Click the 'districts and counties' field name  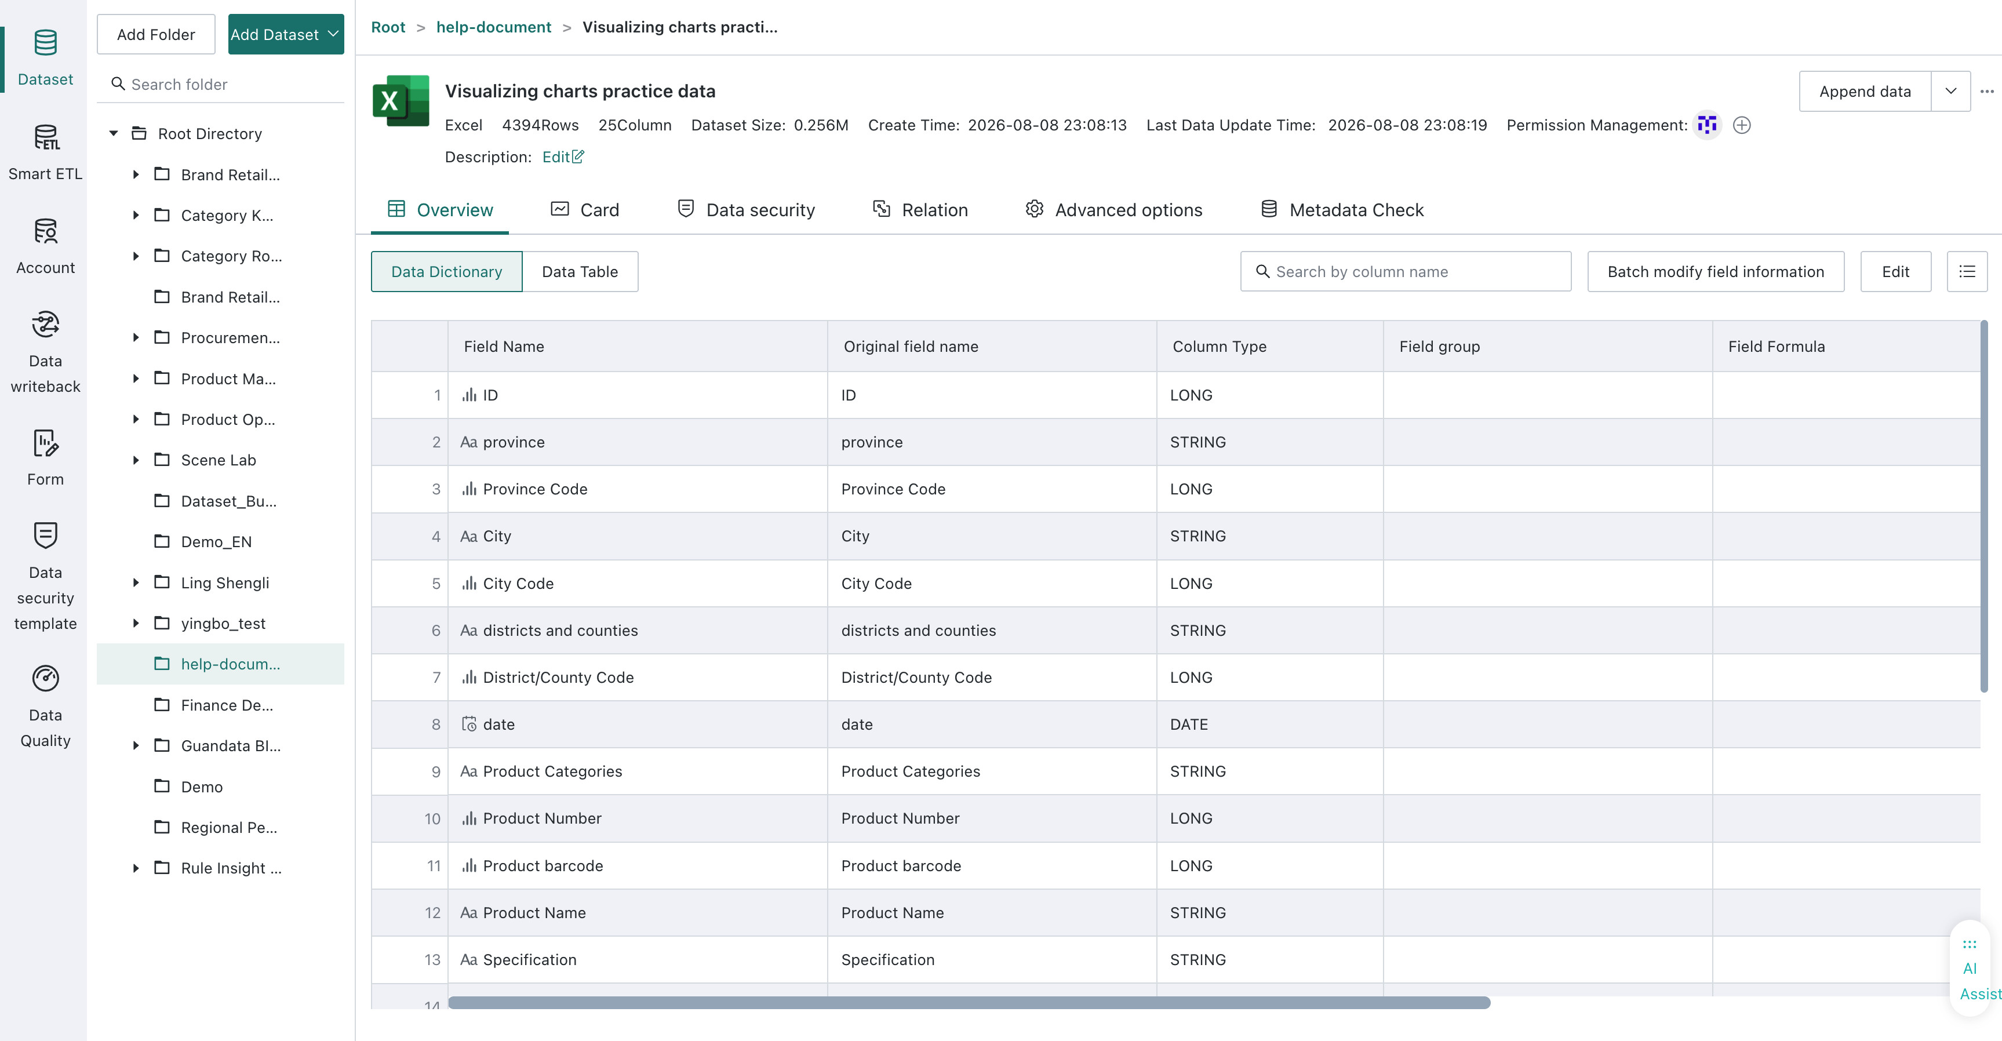pos(560,631)
